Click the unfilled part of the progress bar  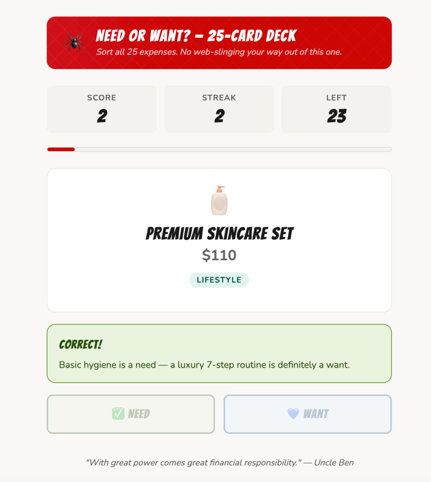[x=233, y=149]
